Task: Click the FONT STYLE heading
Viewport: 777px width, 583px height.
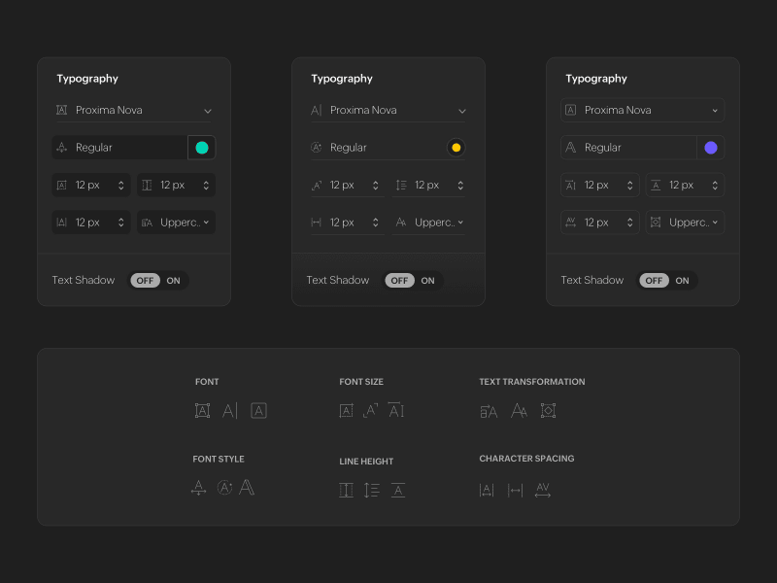Action: click(219, 459)
